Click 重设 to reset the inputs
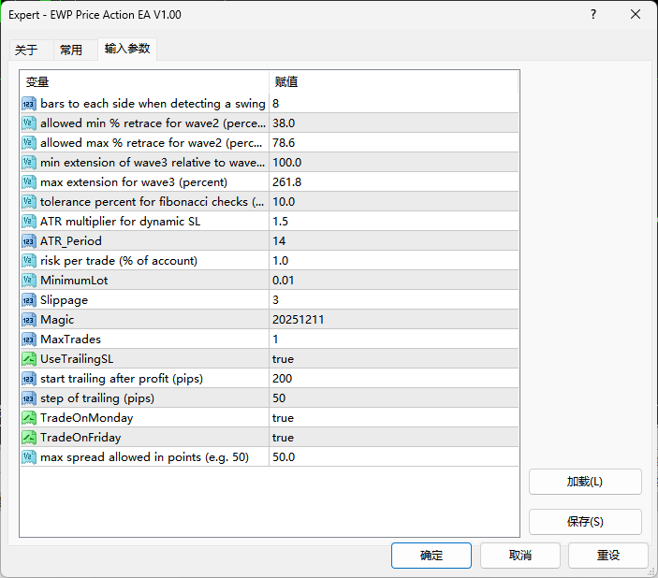The image size is (658, 578). pyautogui.click(x=608, y=556)
